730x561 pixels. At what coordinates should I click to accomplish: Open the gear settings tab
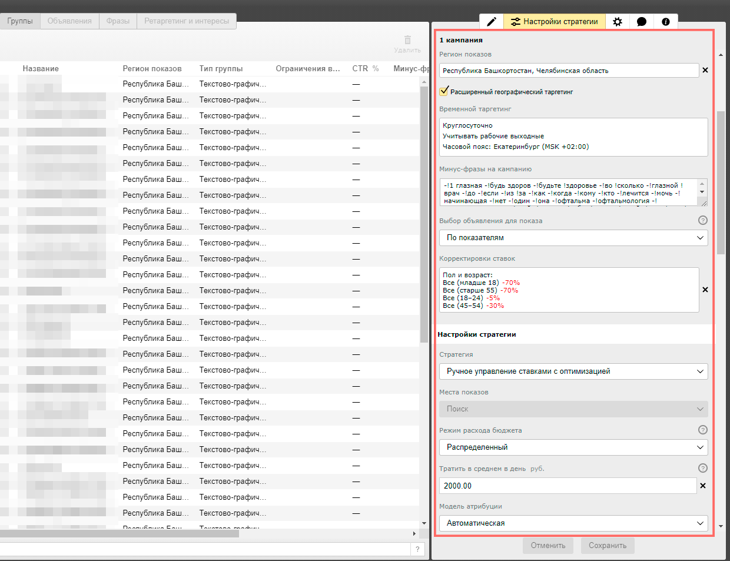(x=617, y=22)
